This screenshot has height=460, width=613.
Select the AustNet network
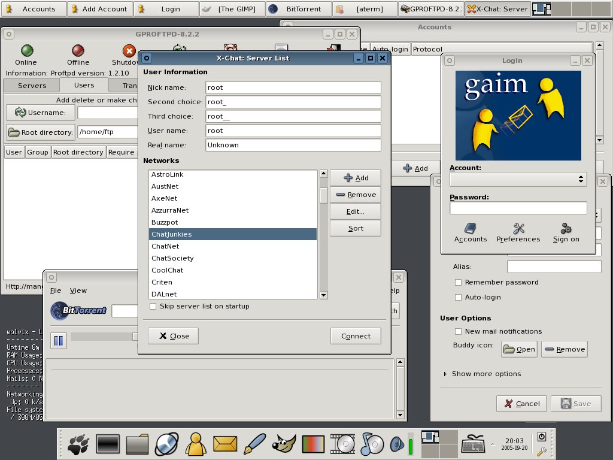pos(233,187)
